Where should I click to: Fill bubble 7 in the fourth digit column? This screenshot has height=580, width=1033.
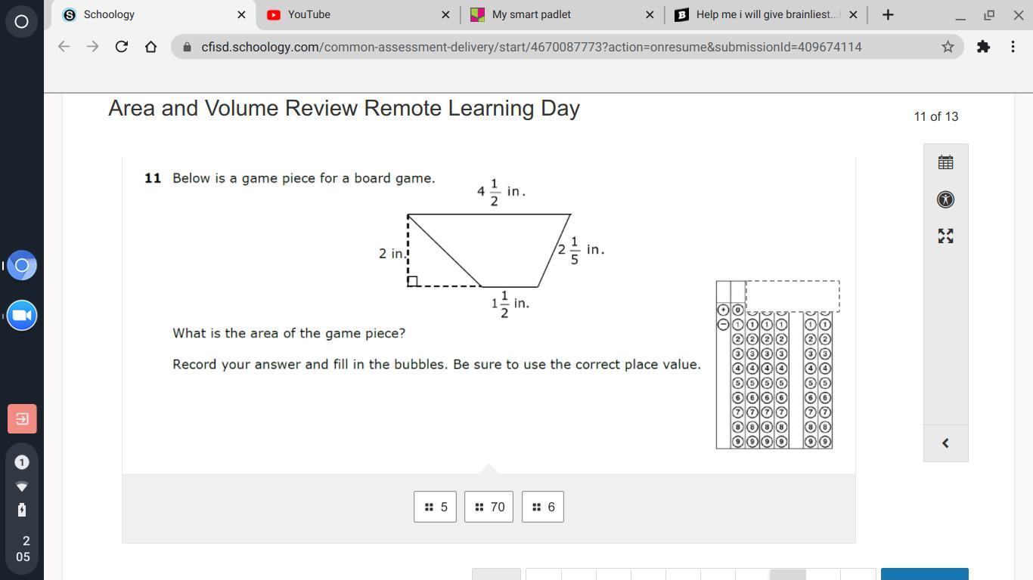[781, 412]
